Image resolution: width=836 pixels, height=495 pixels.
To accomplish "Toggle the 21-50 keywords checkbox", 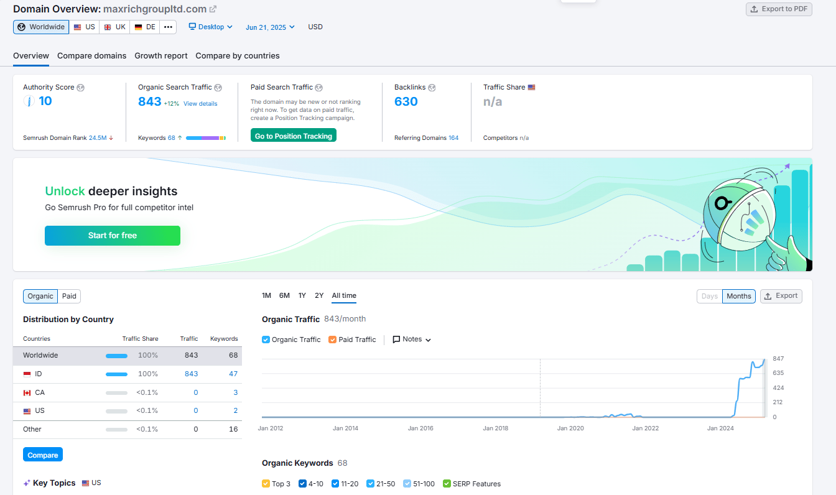I will click(x=370, y=484).
